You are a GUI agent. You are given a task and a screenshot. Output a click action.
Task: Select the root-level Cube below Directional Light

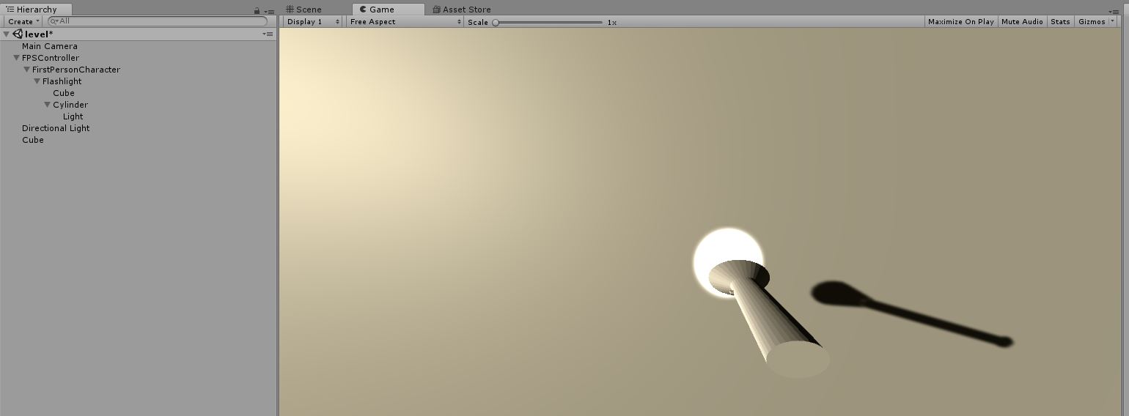click(x=33, y=140)
